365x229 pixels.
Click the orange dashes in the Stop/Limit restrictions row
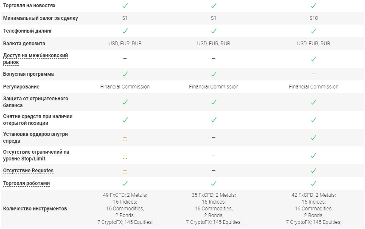(x=125, y=156)
